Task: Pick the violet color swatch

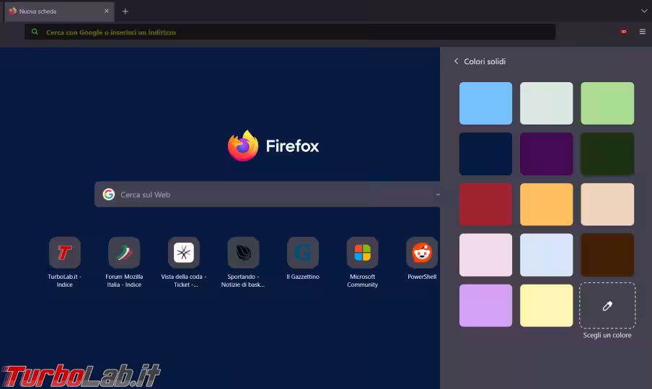Action: point(485,305)
